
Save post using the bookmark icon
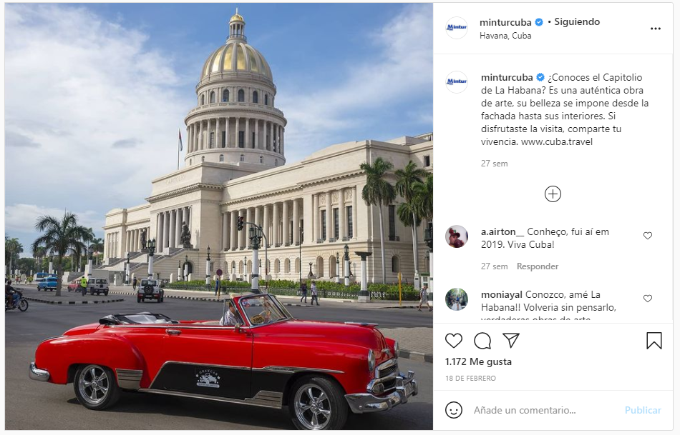[654, 341]
